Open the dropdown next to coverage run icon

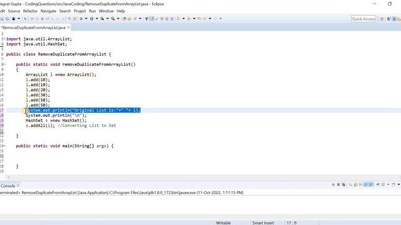click(x=107, y=19)
